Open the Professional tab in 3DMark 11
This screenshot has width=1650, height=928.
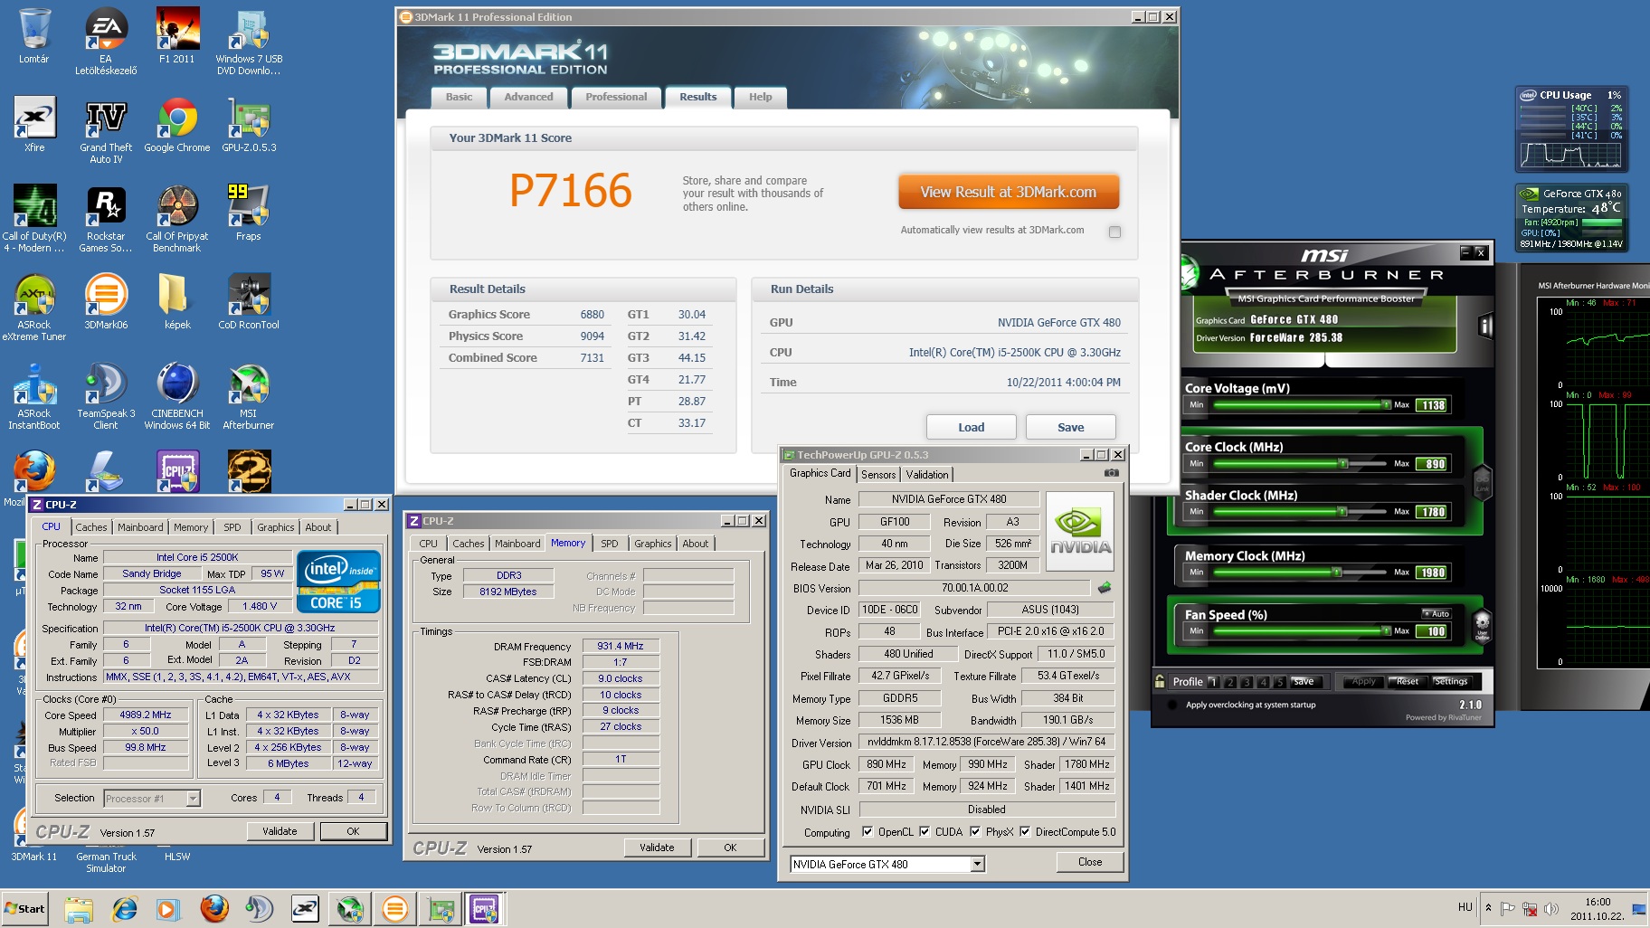[x=616, y=97]
